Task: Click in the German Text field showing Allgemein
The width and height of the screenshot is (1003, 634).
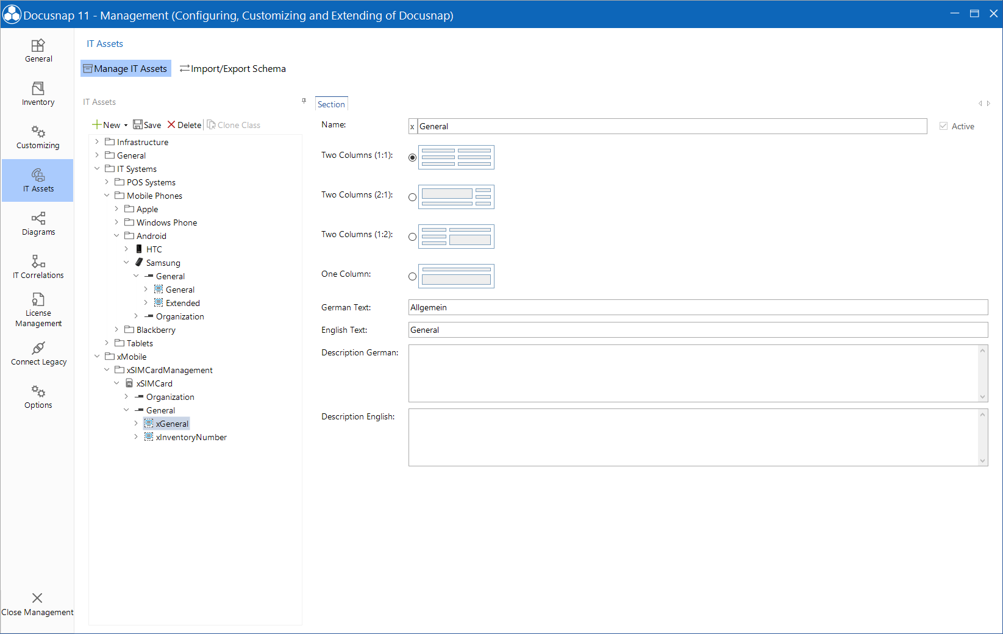Action: 610,307
